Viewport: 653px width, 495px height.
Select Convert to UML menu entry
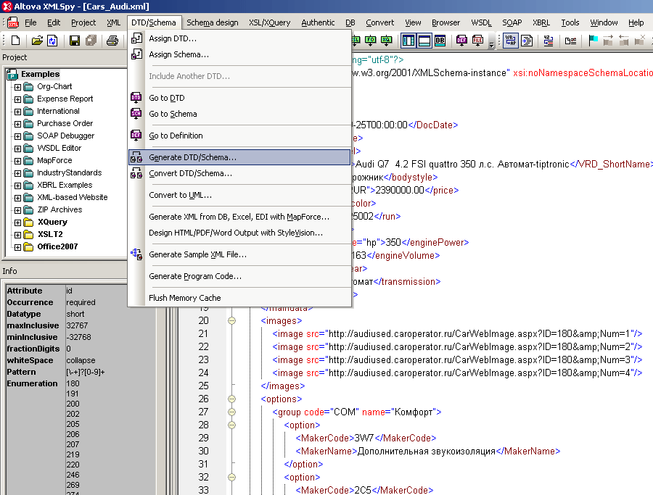click(x=180, y=195)
